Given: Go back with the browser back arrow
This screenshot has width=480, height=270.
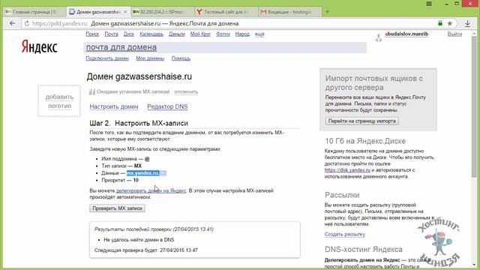Looking at the screenshot, I should tap(12, 23).
